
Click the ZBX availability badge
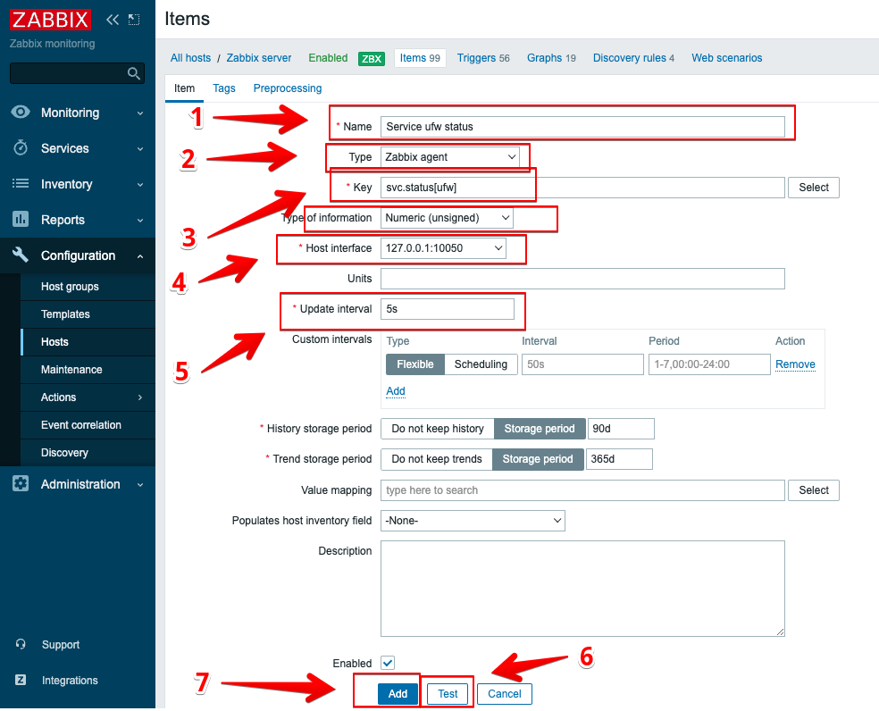click(371, 58)
